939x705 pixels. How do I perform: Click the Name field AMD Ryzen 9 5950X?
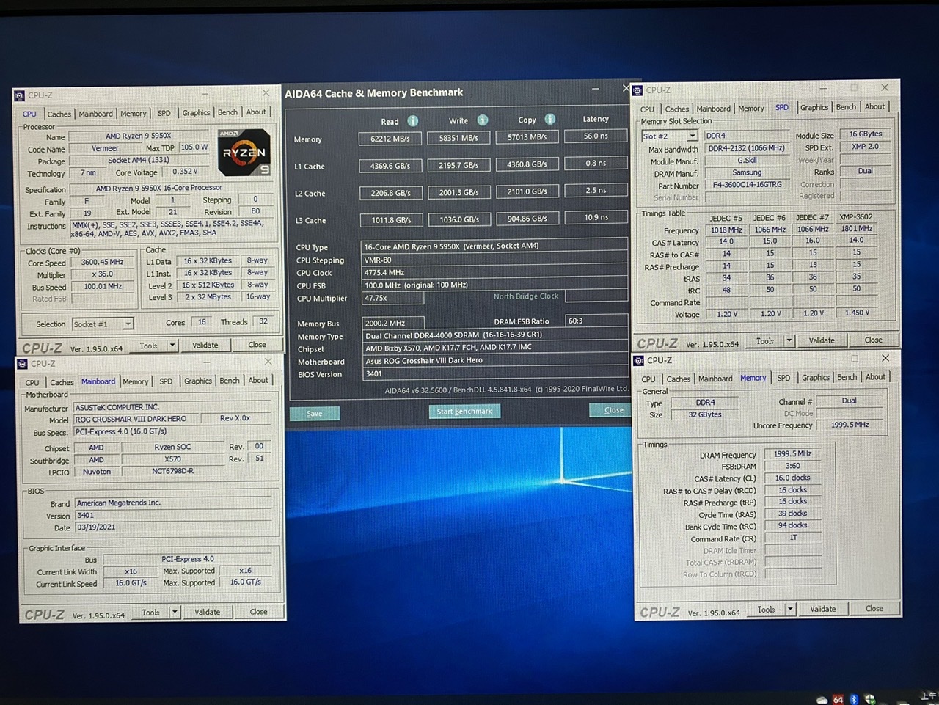pyautogui.click(x=138, y=136)
